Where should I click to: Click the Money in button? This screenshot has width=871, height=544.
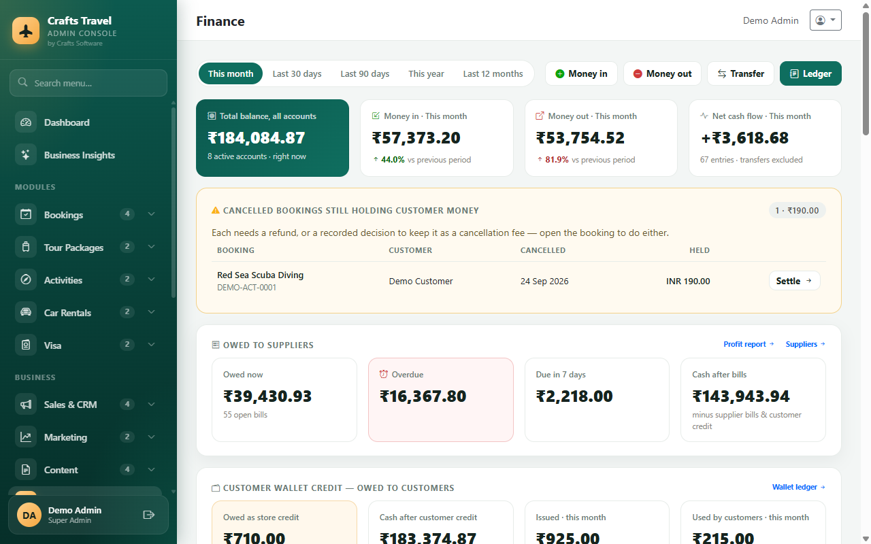[x=581, y=73]
